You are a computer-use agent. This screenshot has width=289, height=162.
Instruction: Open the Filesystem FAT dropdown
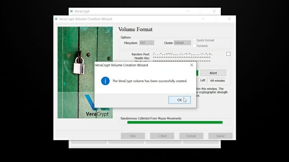click(x=146, y=43)
